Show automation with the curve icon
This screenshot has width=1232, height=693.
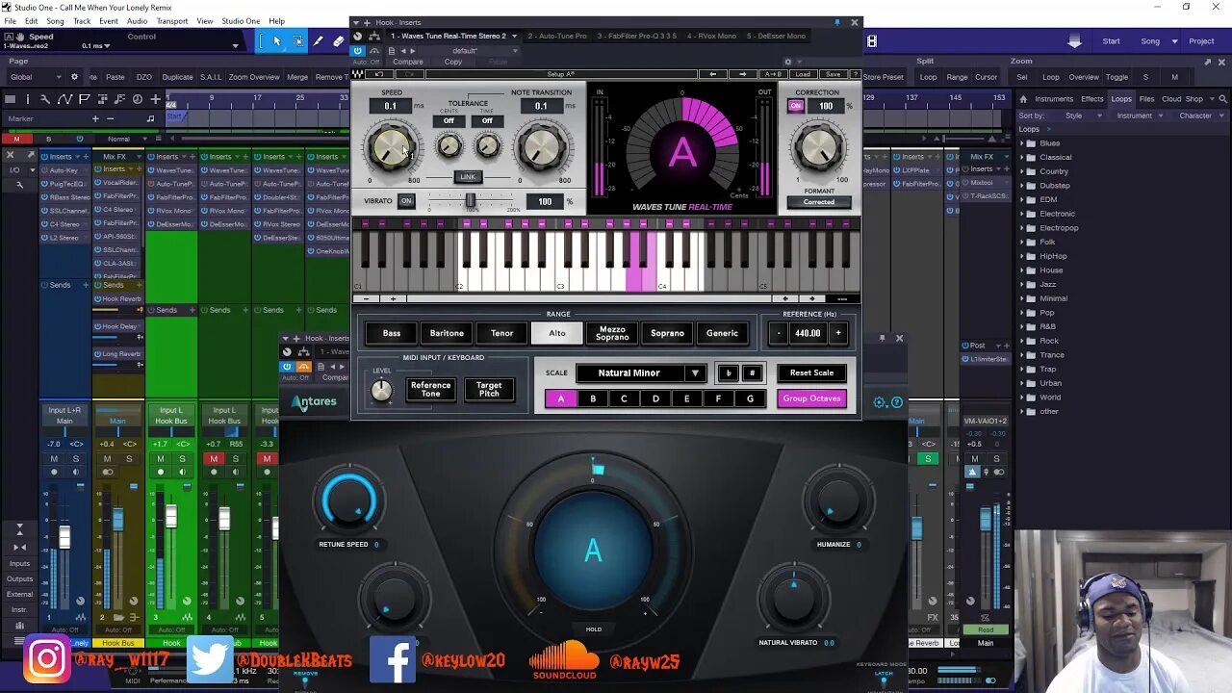pos(65,98)
